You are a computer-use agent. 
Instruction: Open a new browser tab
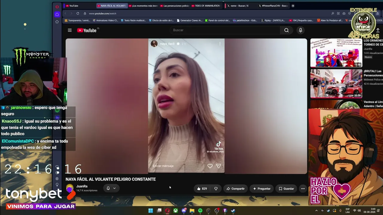[293, 6]
